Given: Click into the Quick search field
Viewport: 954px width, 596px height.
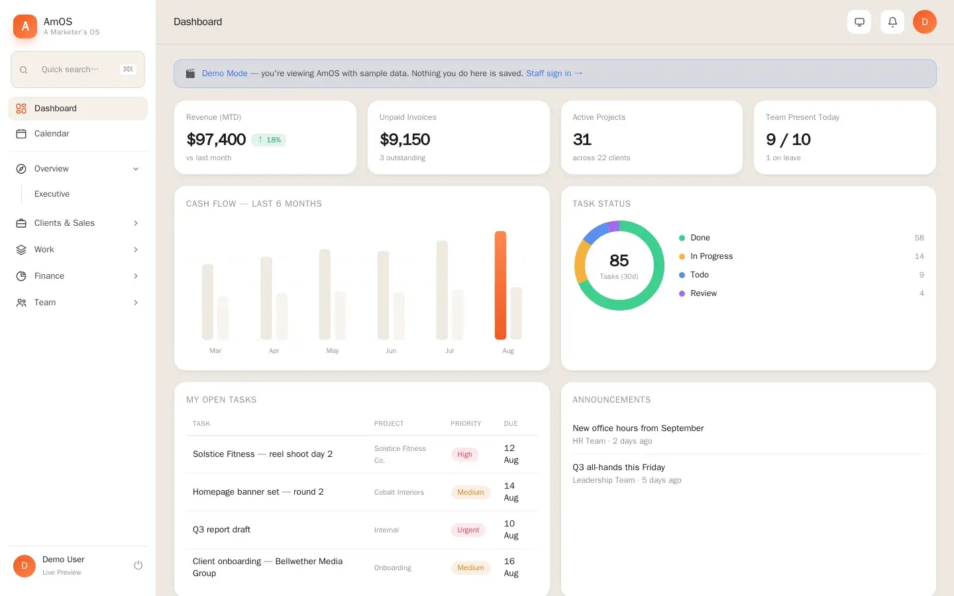Looking at the screenshot, I should pos(78,70).
